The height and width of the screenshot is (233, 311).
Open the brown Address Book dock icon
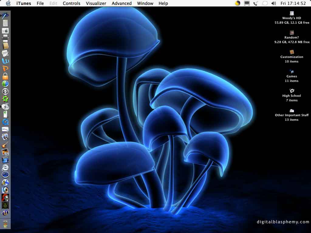click(5, 46)
